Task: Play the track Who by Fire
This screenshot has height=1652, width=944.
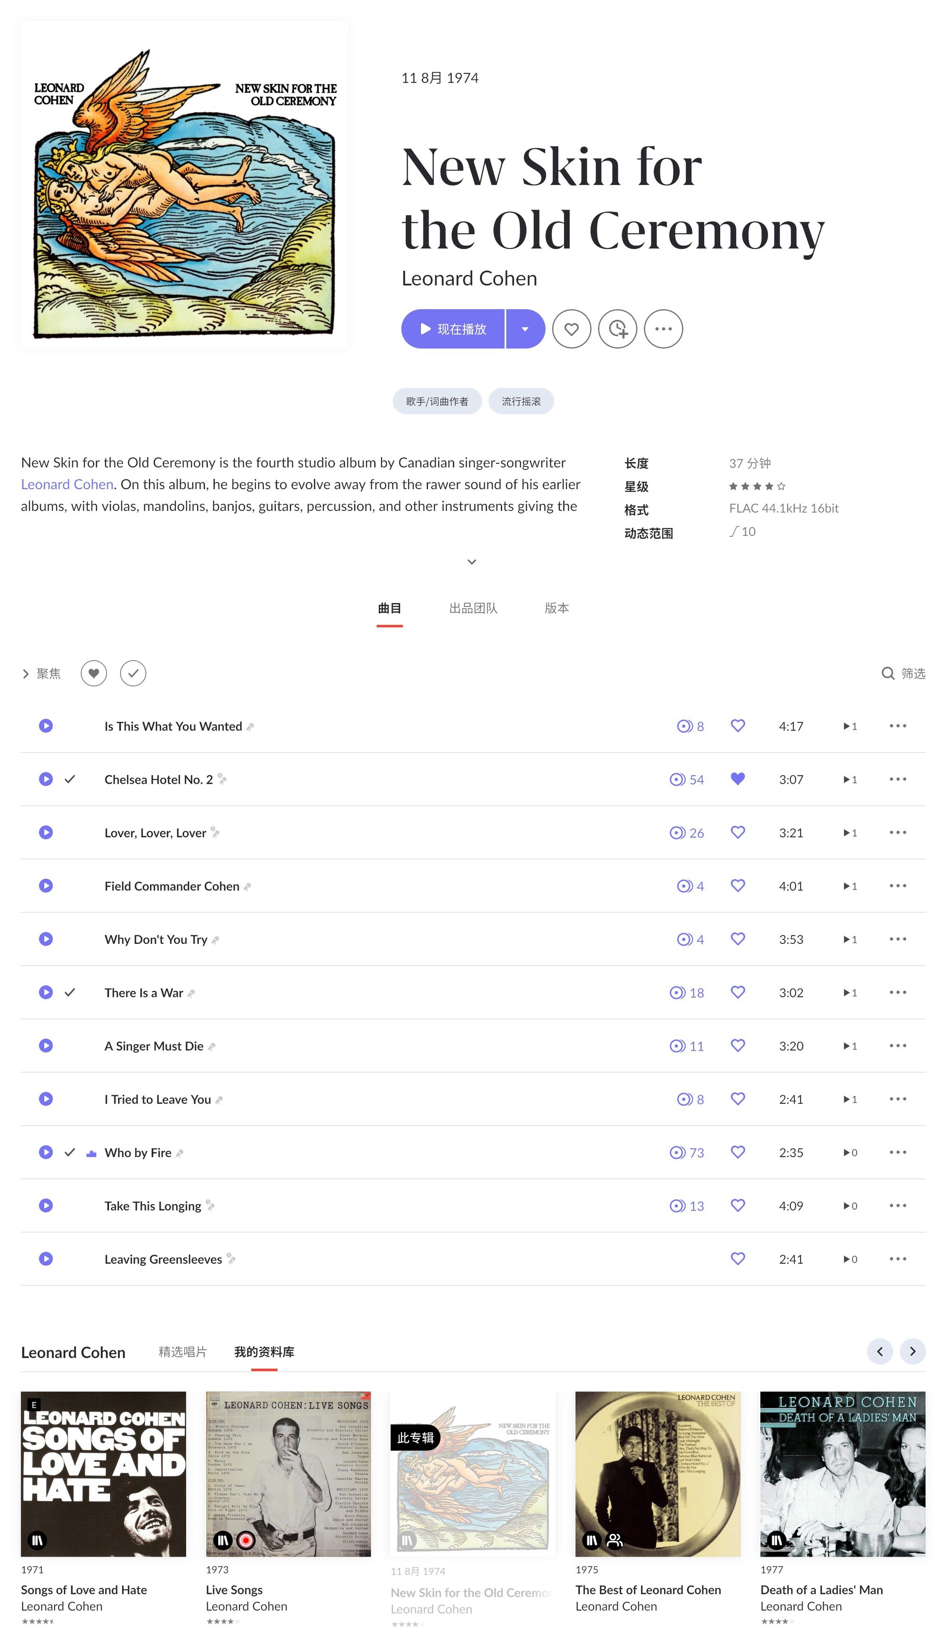Action: tap(45, 1152)
